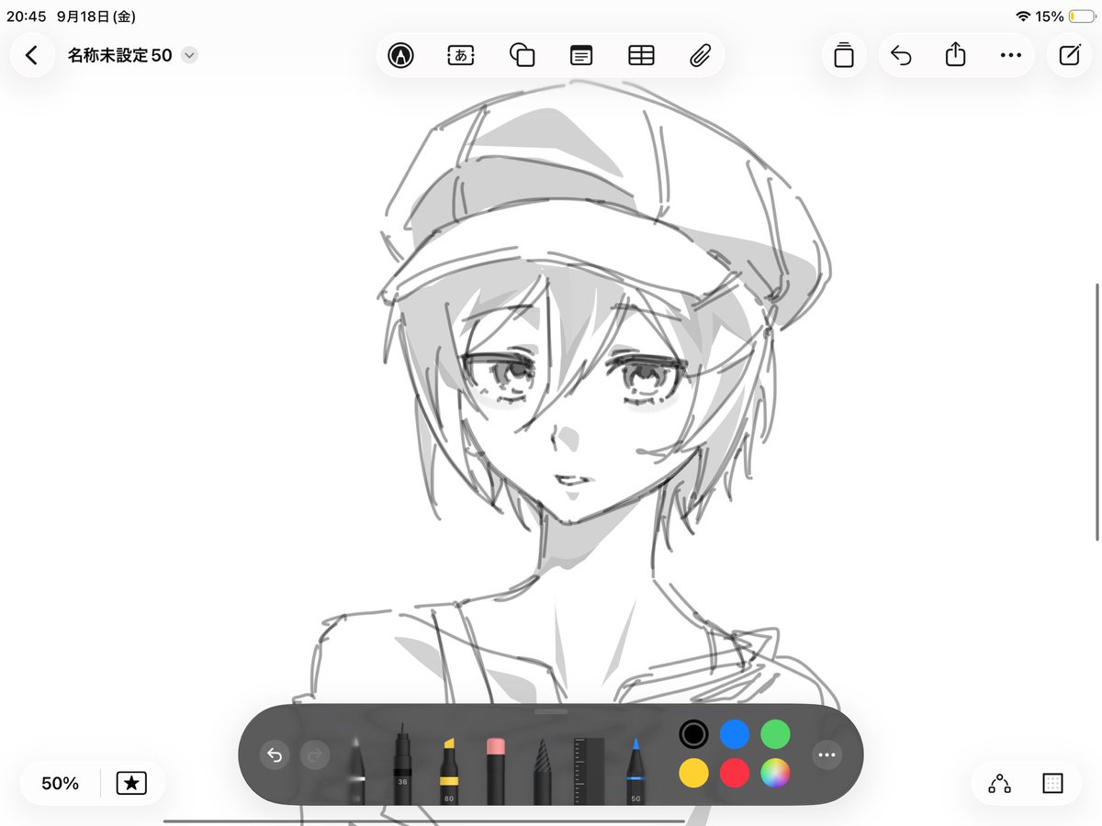
Task: Toggle connector lines mode
Action: [999, 783]
